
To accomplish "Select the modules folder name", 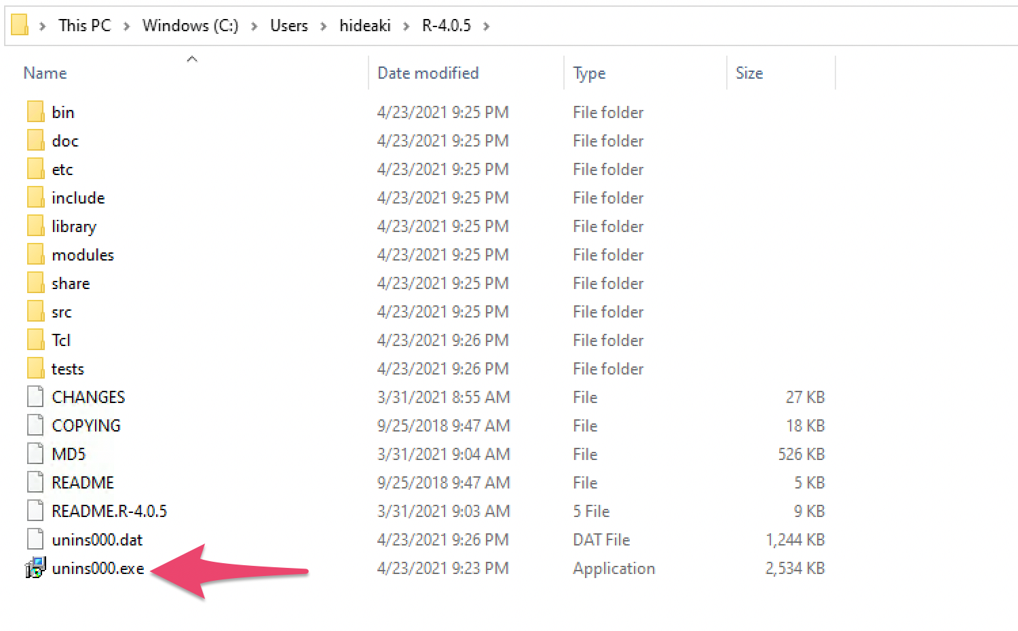I will click(83, 255).
